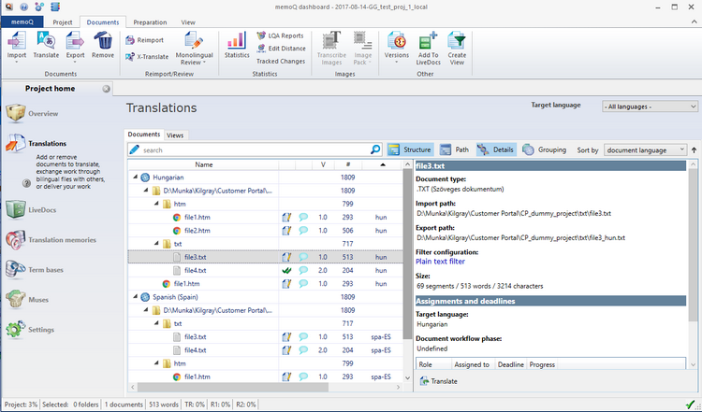
Task: Click the Translate ribbon icon
Action: (x=46, y=40)
